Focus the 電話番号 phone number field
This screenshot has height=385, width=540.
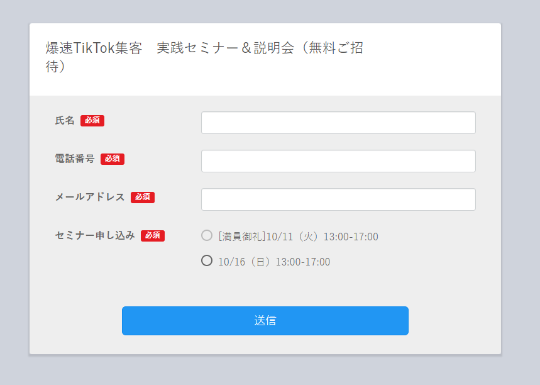pyautogui.click(x=338, y=161)
